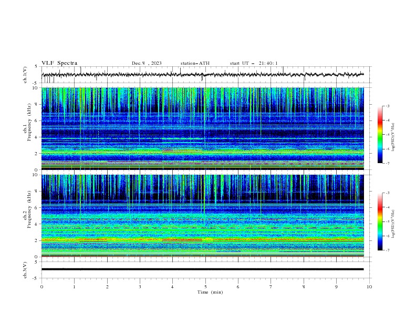This screenshot has height=322, width=416.
Task: Click time axis tick label "6"
Action: click(x=238, y=287)
